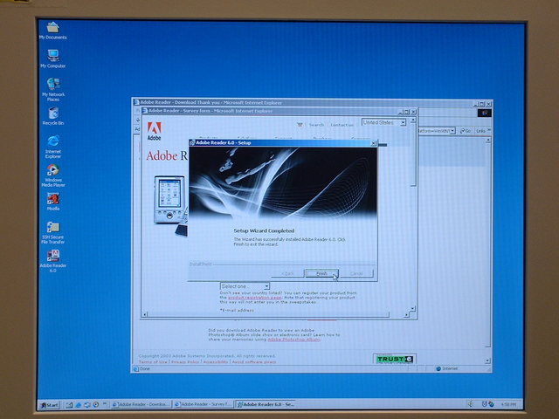Switch to 'Adobe Reader - Download' taskbar window

click(x=141, y=405)
